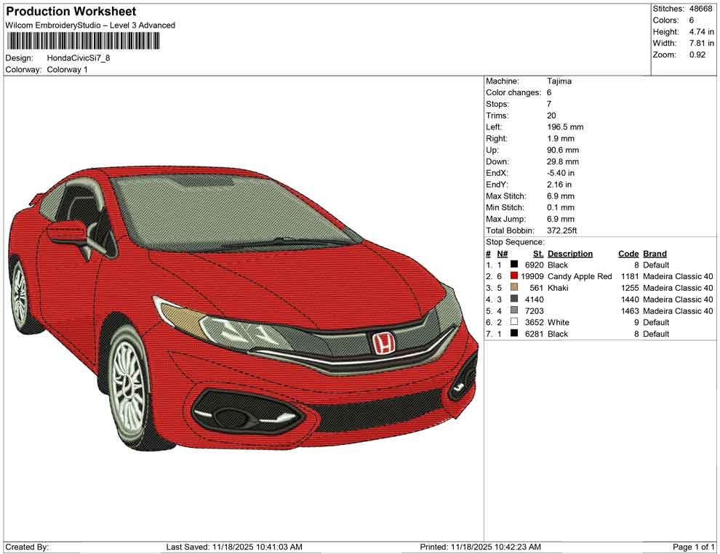Click the Black thread chip in stop row 1
Screen dimensions: 720x554
point(513,265)
